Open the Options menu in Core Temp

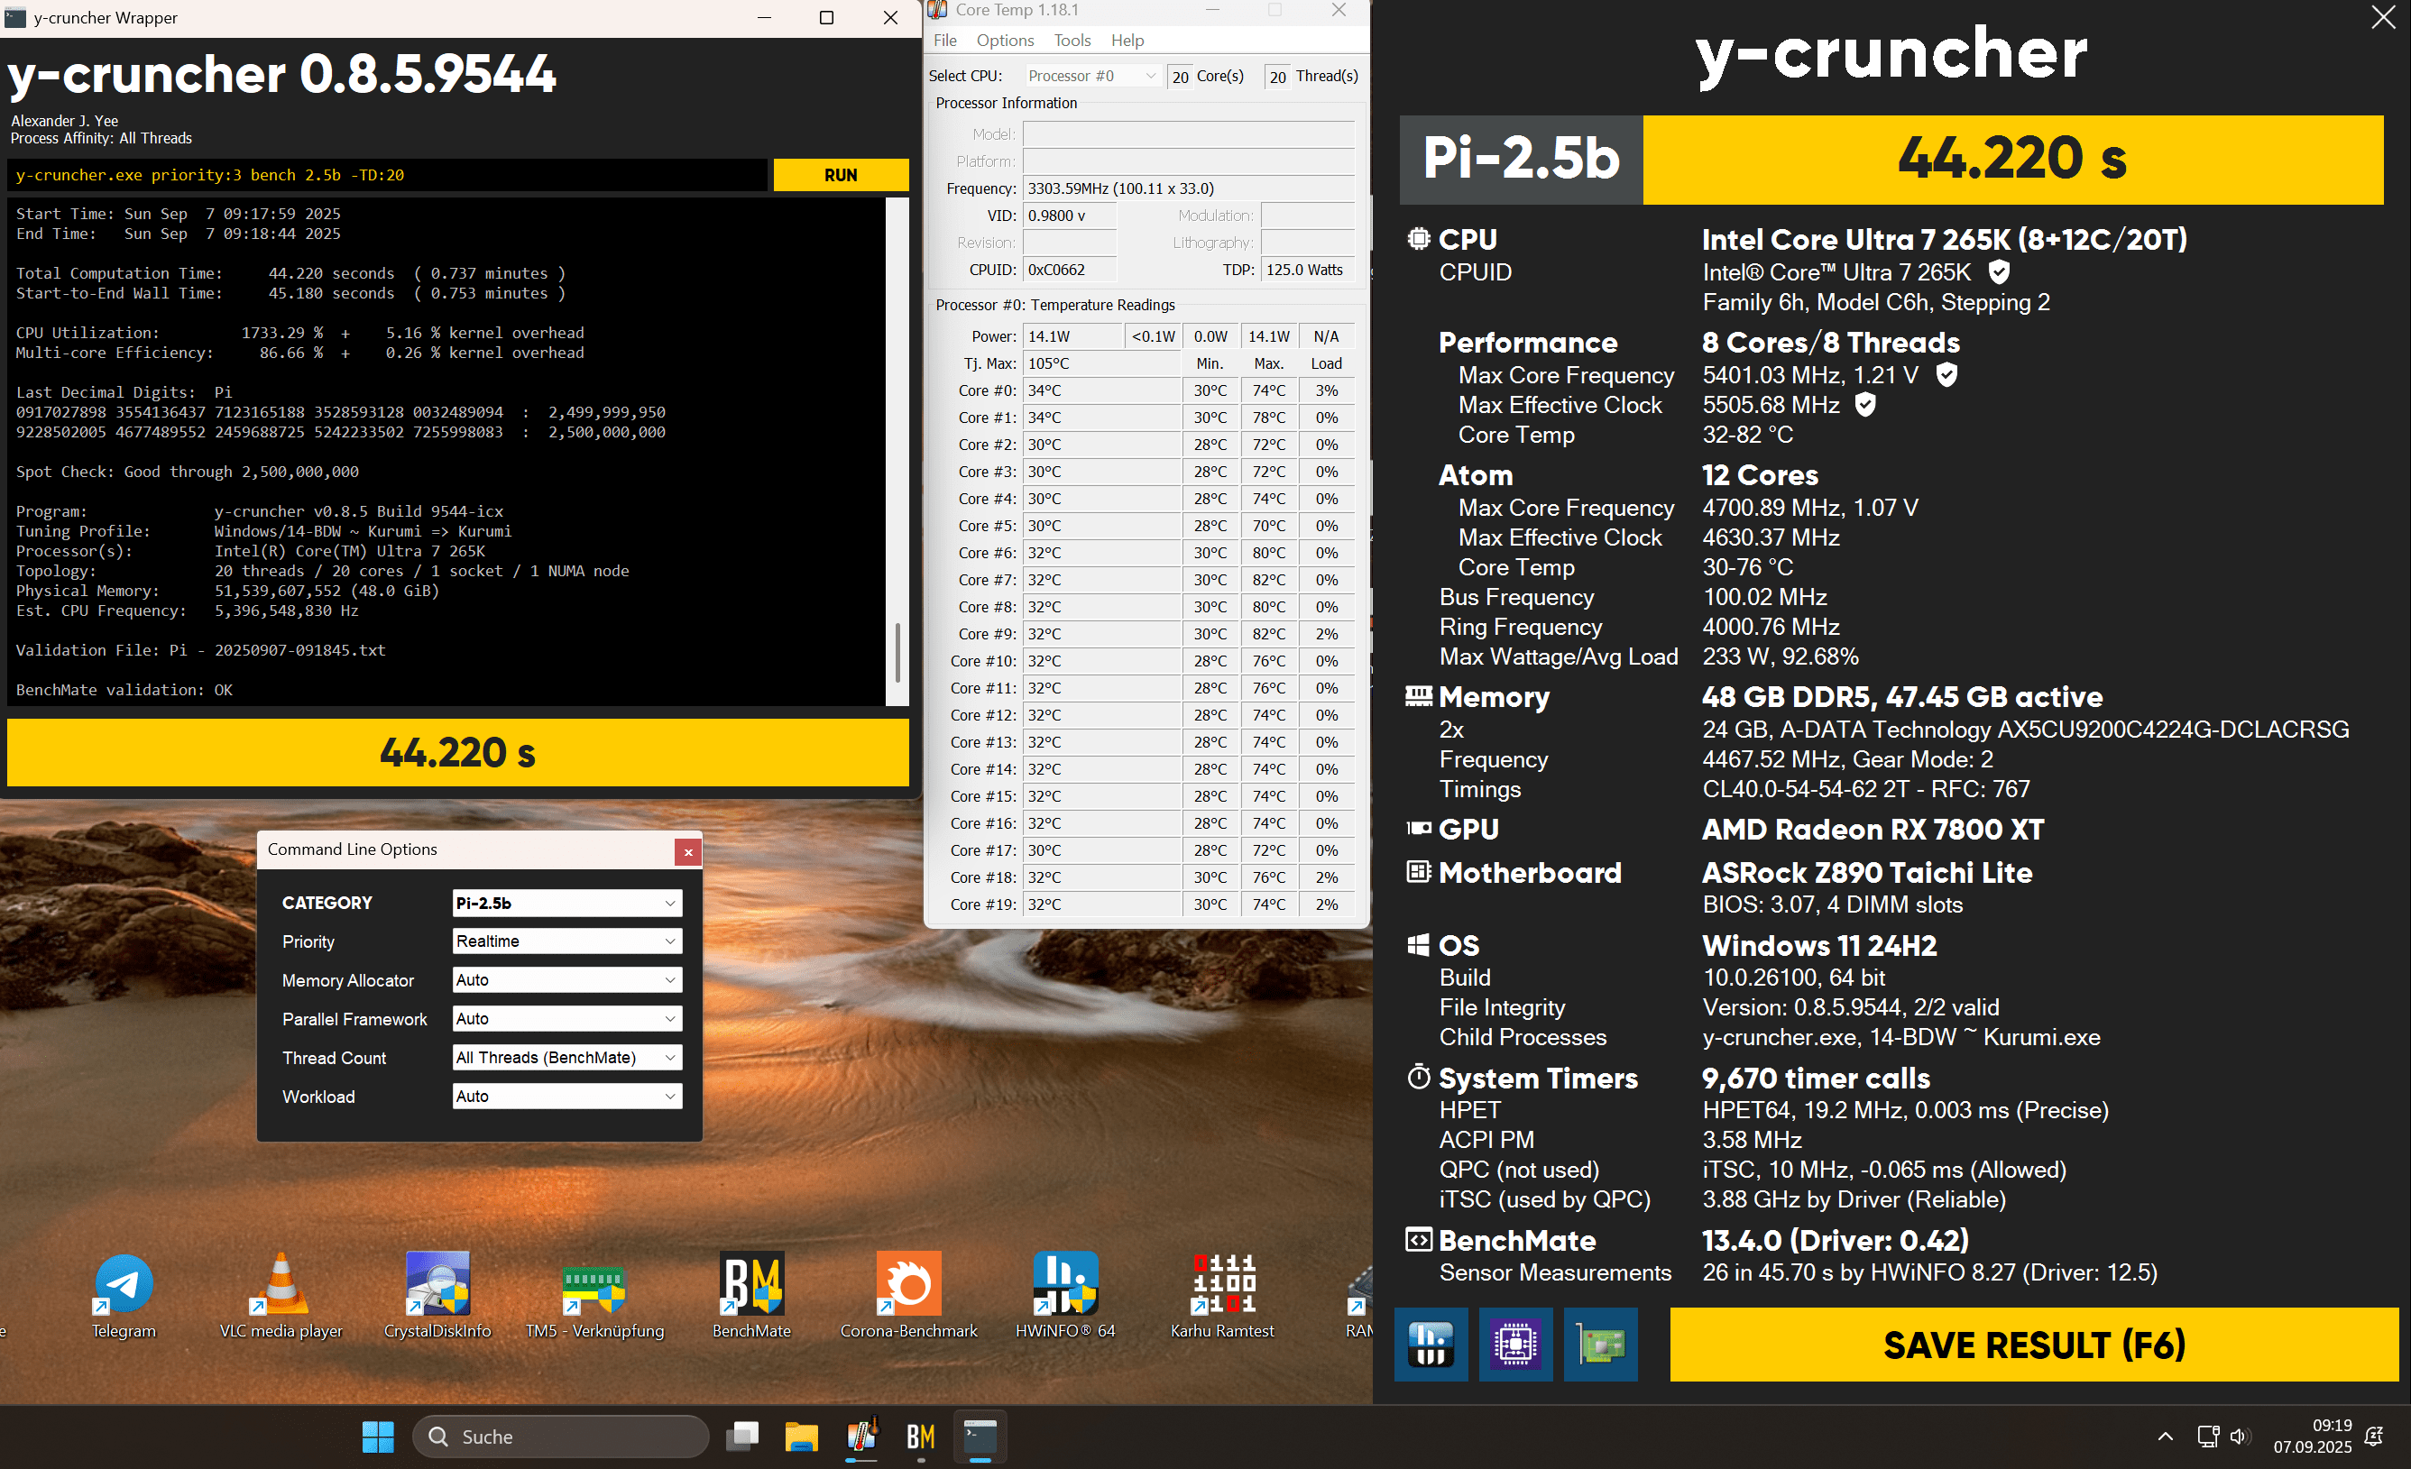[1004, 40]
